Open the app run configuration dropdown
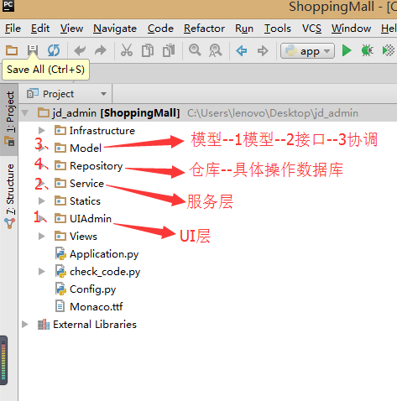 point(307,51)
